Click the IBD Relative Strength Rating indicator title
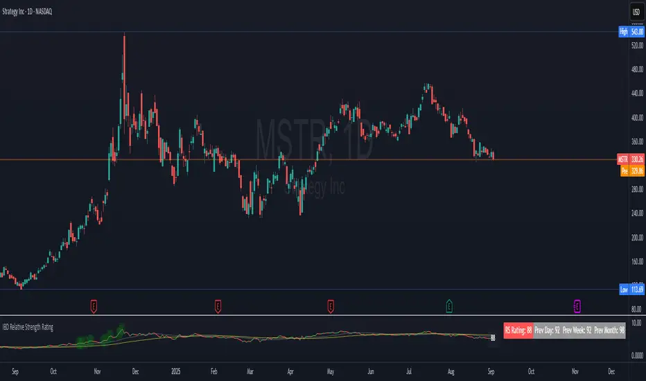Viewport: 646px width, 381px height. 28,328
